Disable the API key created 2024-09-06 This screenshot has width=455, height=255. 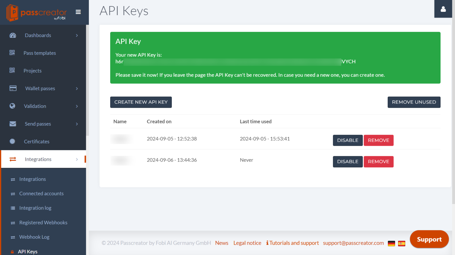(347, 162)
